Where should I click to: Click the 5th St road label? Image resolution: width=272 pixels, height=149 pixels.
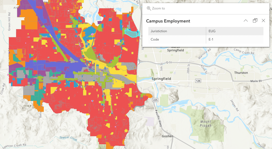pyautogui.click(x=161, y=66)
